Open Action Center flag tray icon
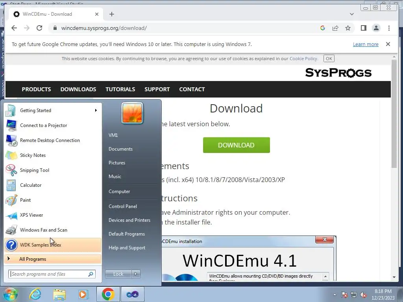 pyautogui.click(x=344, y=295)
